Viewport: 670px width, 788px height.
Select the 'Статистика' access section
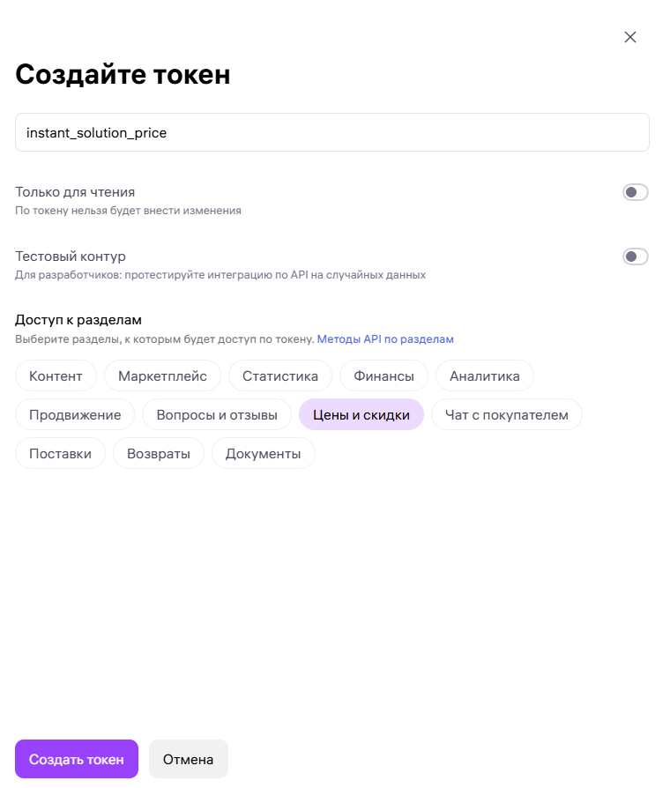tap(279, 375)
